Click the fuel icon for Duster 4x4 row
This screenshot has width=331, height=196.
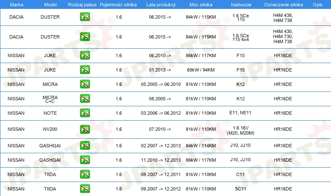click(x=85, y=37)
